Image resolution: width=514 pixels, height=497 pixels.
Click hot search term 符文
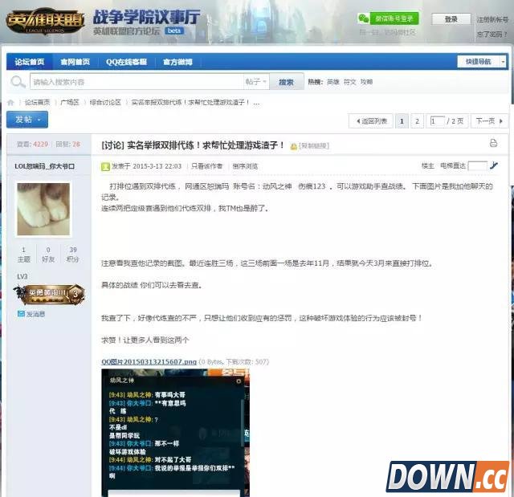point(350,82)
